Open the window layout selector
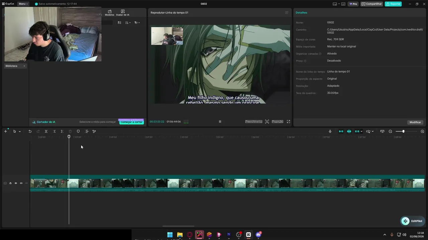 click(336, 4)
